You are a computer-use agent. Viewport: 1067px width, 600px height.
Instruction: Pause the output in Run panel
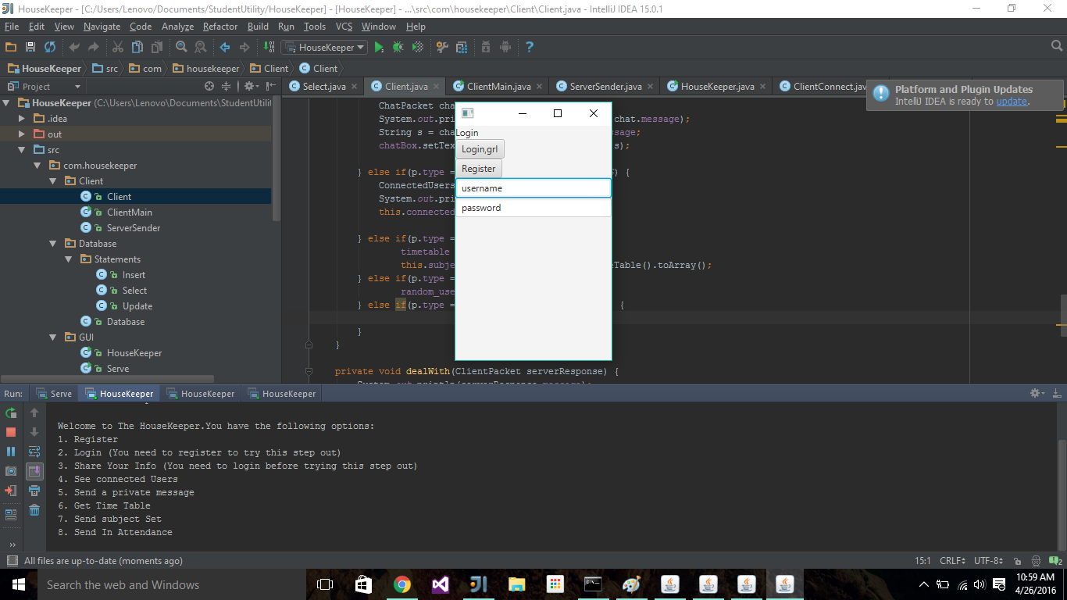(x=11, y=452)
